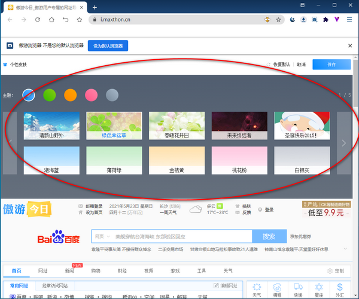Open the 网页 search type dropdown
Viewport: 359px width, 299px height.
coord(103,236)
